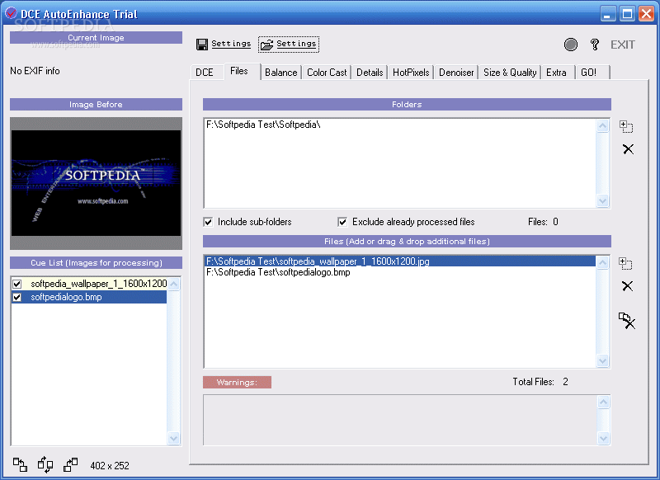Screen dimensions: 660x480
Task: Click the third resize icon beside 402 x 252
Action: pyautogui.click(x=71, y=465)
